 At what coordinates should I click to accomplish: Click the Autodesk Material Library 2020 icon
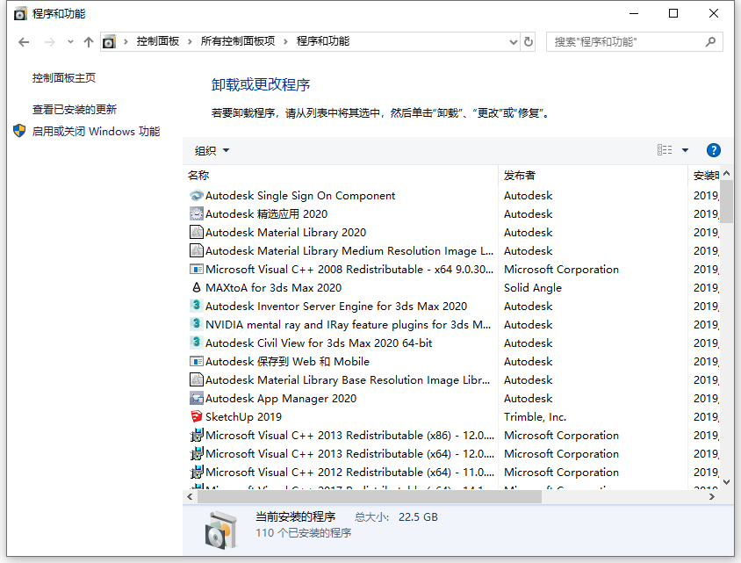click(x=196, y=232)
